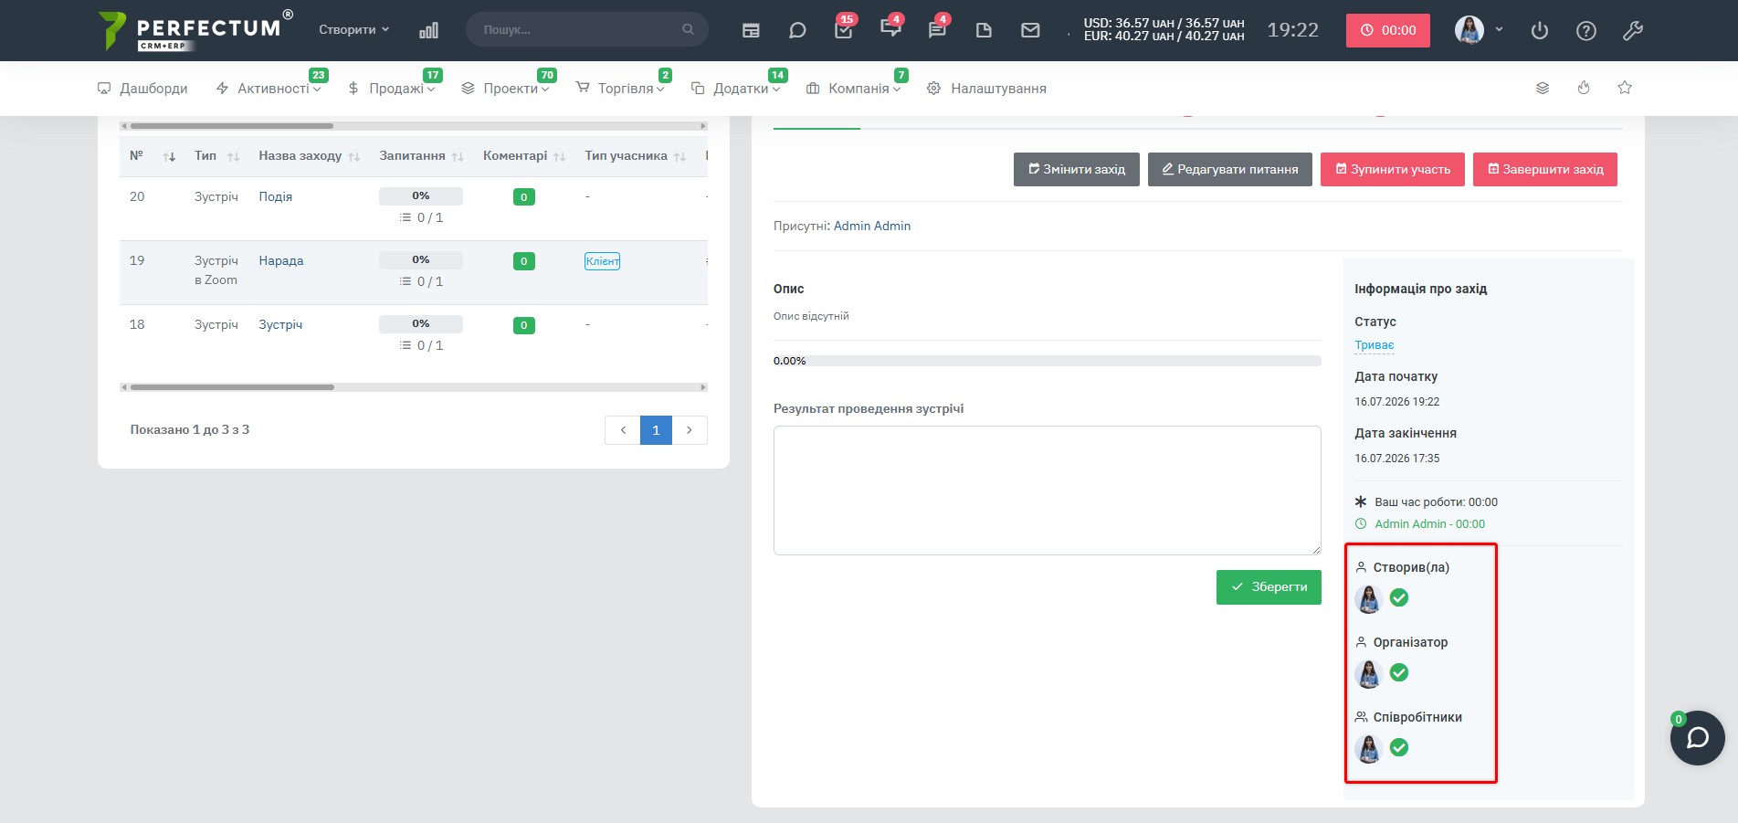1738x823 pixels.
Task: Click the 0.00% progress bar
Action: [1047, 361]
